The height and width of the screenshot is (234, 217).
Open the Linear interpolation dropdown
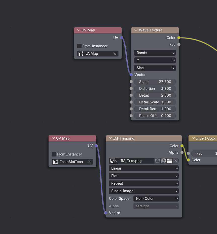(x=143, y=168)
